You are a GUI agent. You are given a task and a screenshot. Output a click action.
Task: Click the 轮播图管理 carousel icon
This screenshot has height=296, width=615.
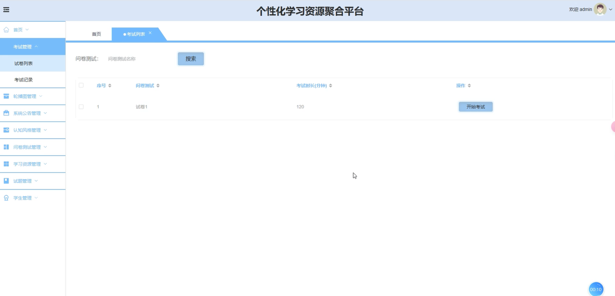coord(6,96)
